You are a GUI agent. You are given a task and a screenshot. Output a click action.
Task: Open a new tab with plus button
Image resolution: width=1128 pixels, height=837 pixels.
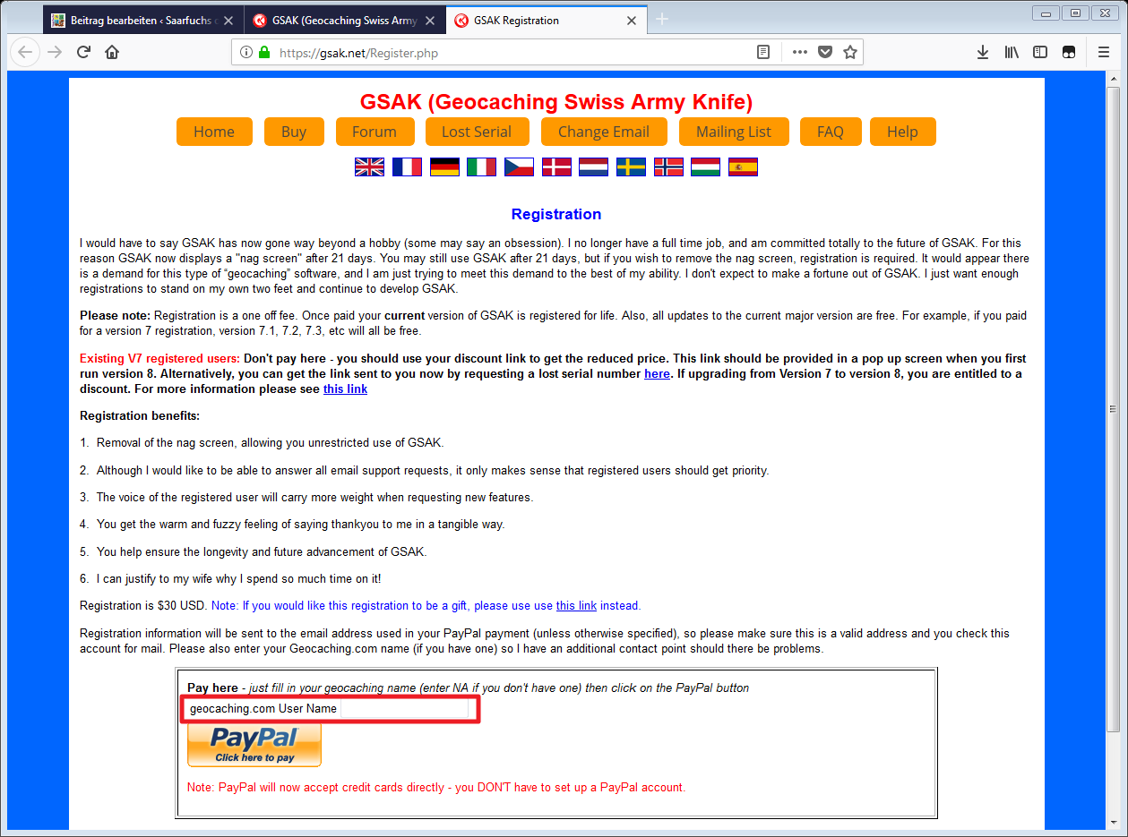click(662, 20)
